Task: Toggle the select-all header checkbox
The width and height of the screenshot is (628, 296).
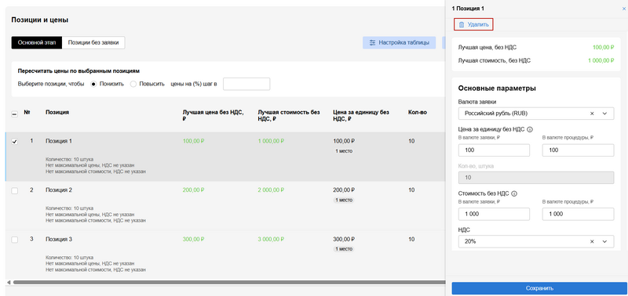Action: pos(14,114)
